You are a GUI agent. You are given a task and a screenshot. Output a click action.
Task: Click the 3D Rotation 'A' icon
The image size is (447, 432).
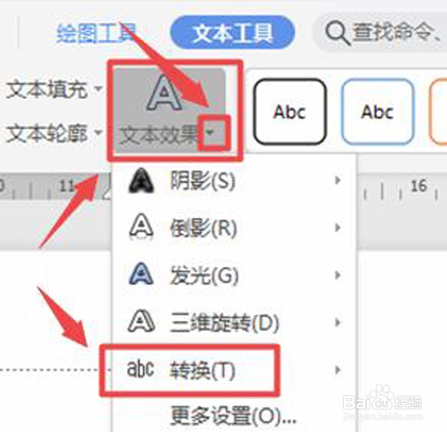pyautogui.click(x=141, y=322)
